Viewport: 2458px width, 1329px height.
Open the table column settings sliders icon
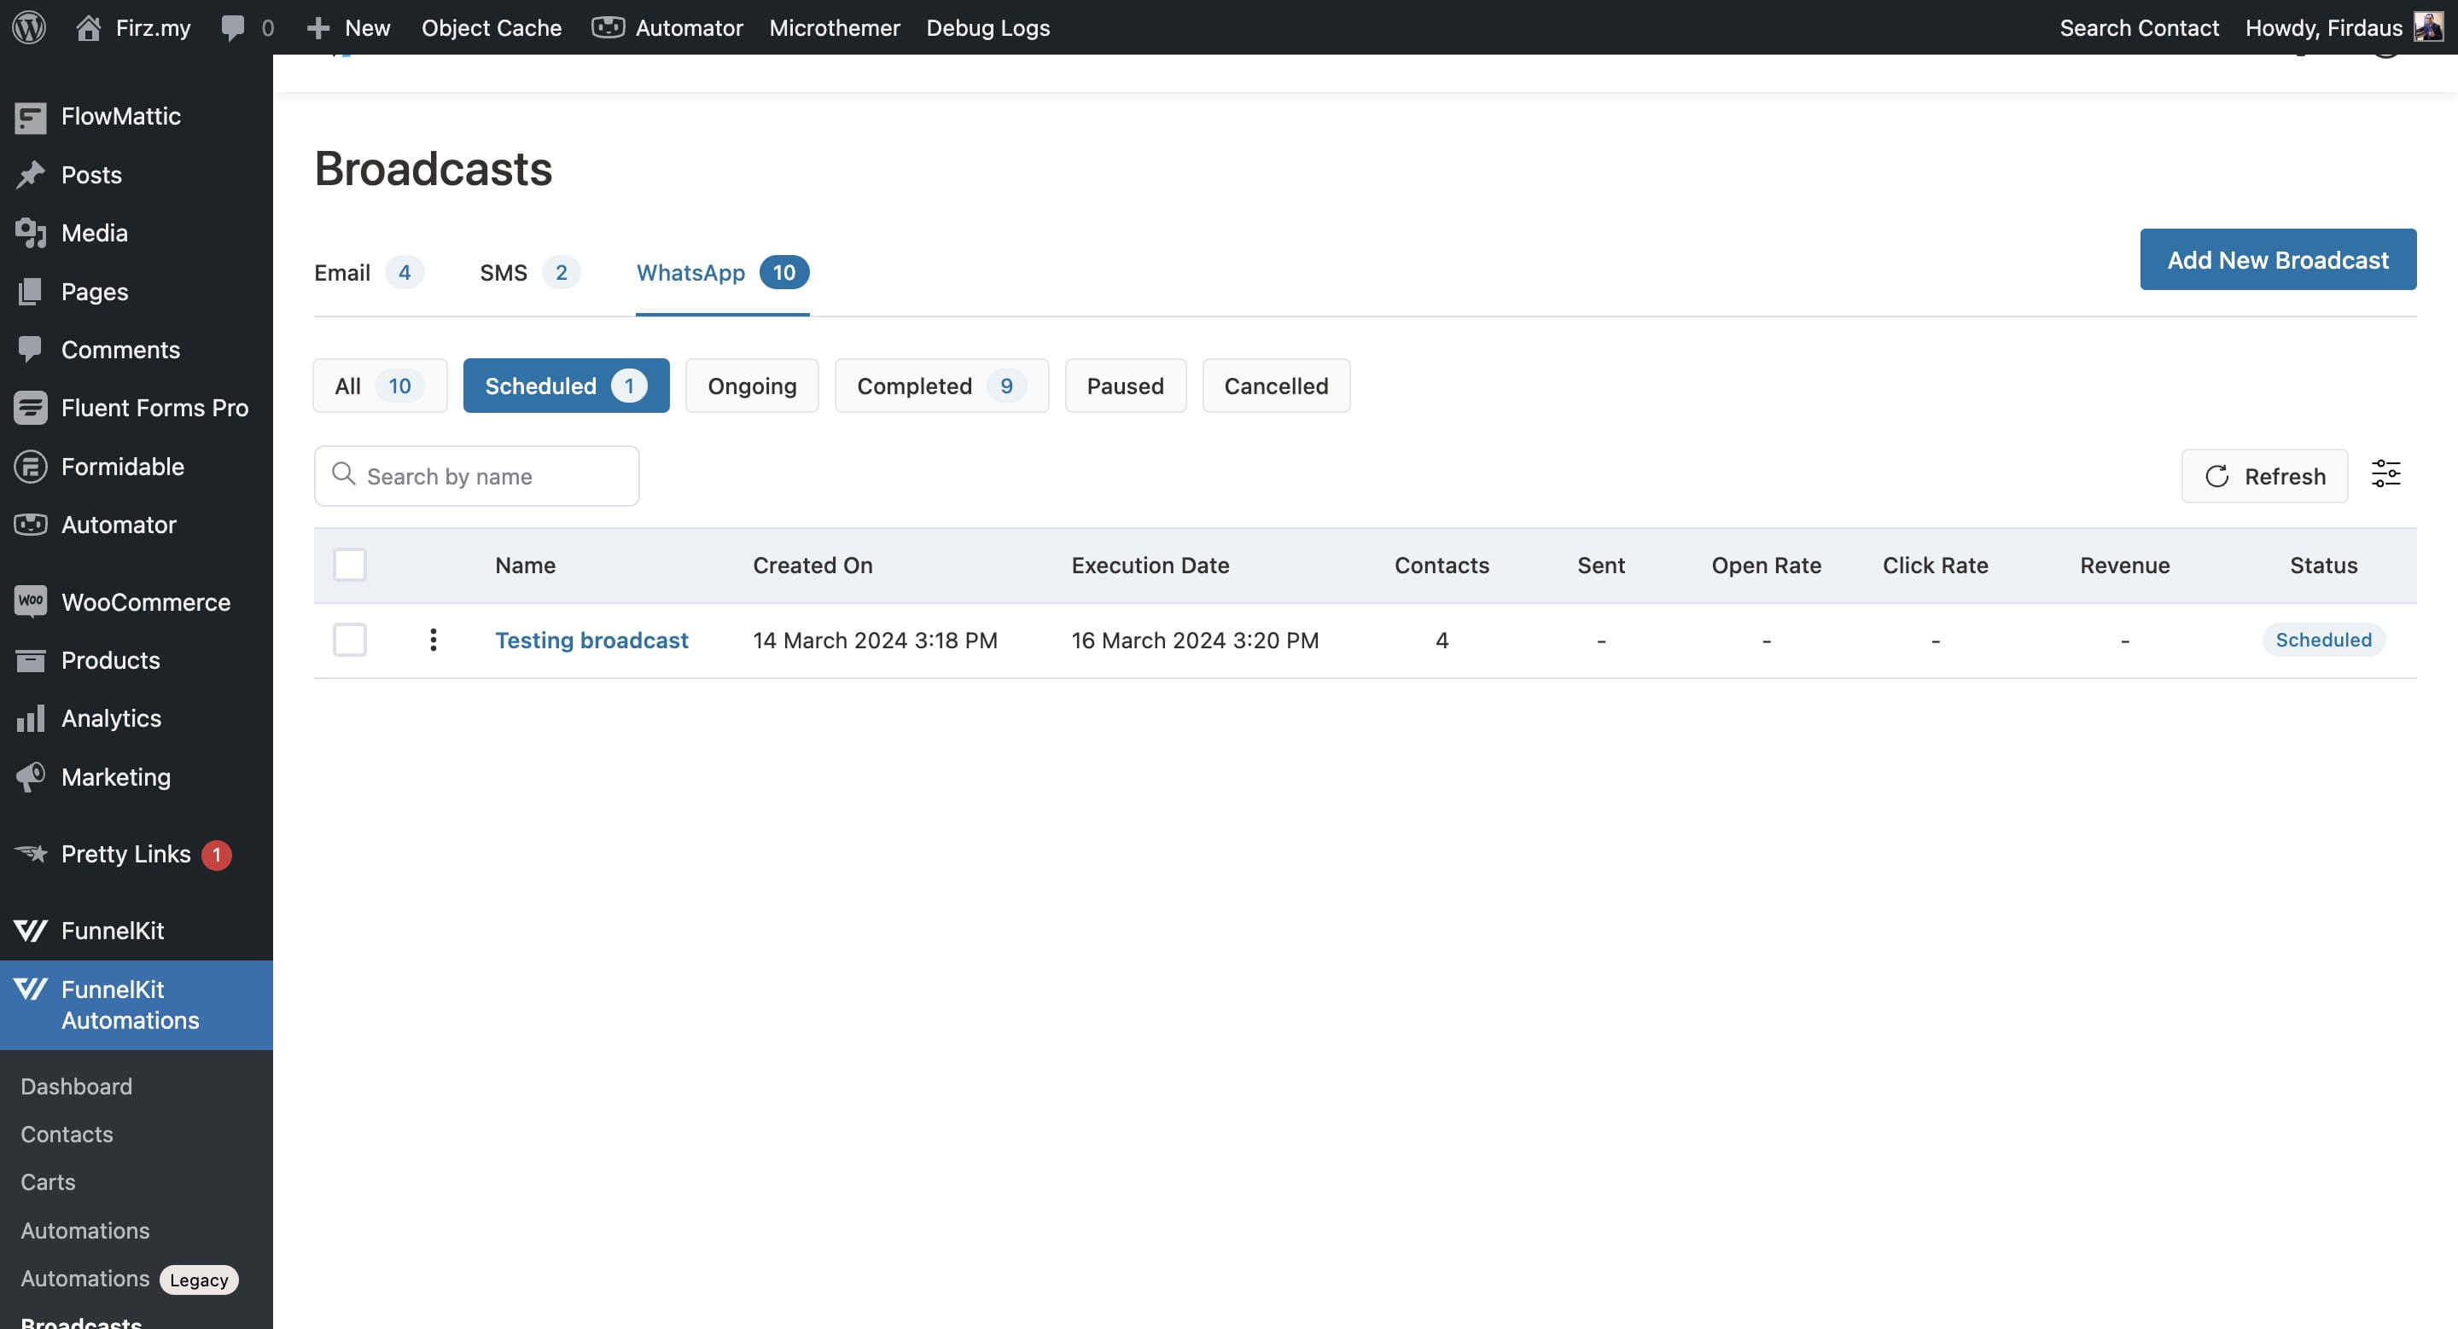click(x=2386, y=475)
